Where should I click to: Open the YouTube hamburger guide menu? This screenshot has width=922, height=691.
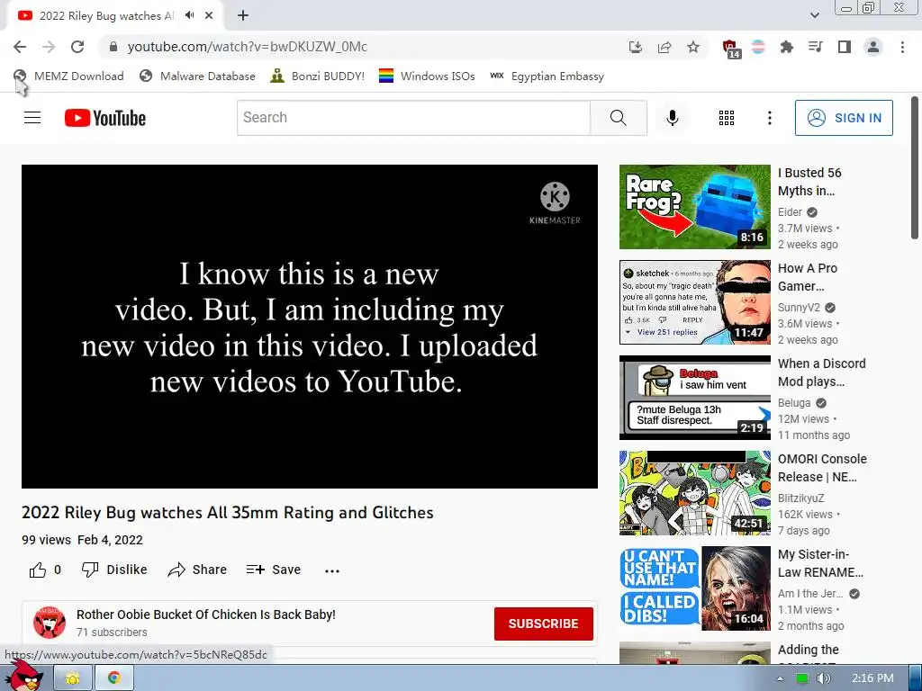coord(32,118)
